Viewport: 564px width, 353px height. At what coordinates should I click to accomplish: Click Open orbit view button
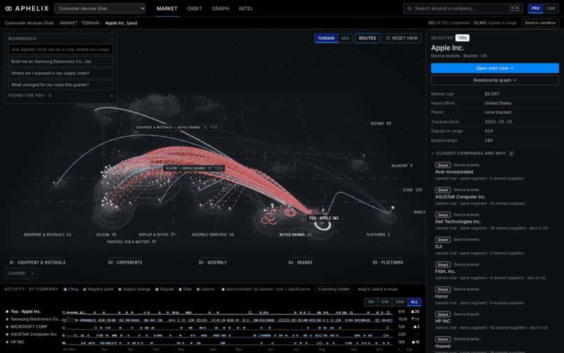click(495, 68)
